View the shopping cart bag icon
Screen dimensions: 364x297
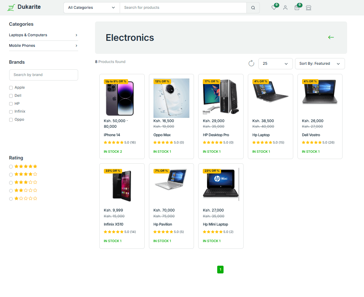[x=297, y=8]
